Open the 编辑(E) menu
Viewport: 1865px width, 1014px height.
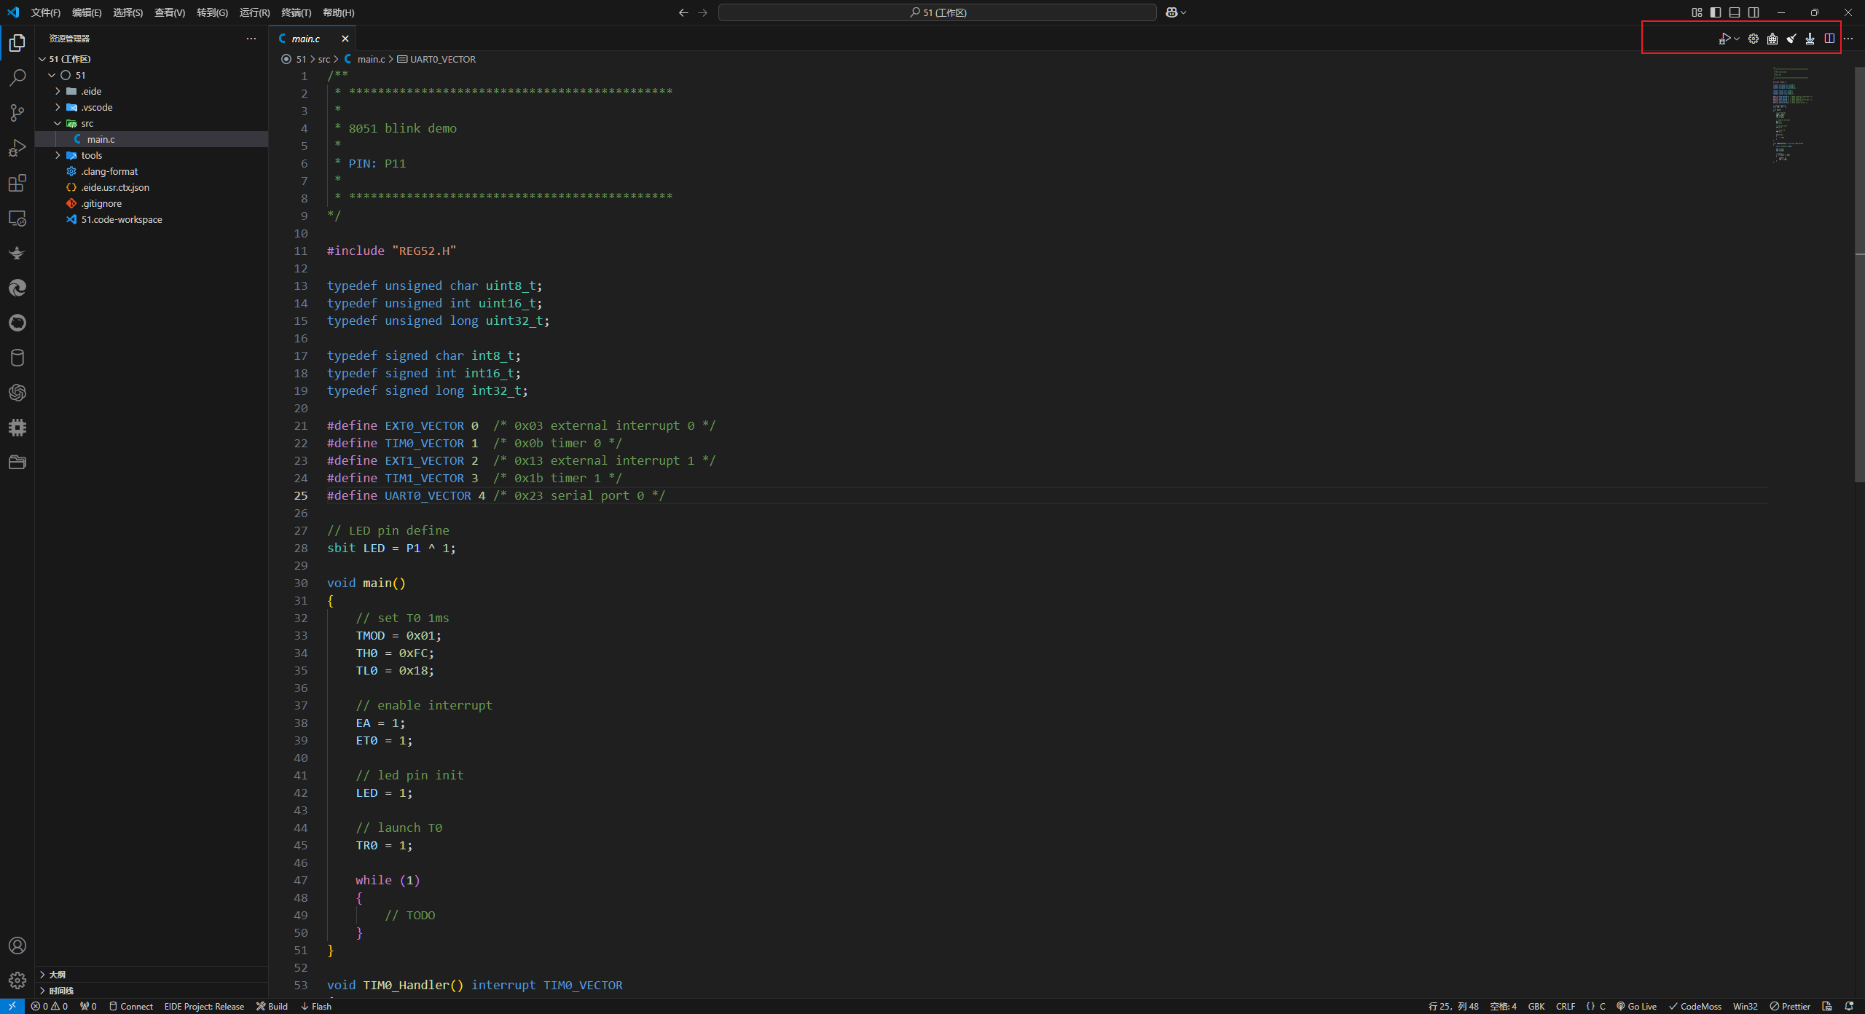87,12
